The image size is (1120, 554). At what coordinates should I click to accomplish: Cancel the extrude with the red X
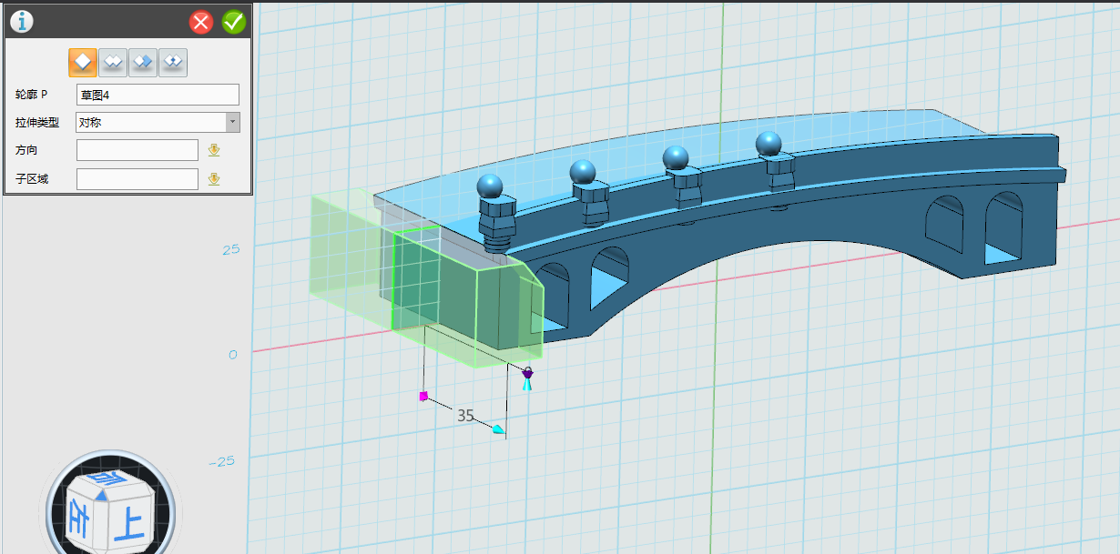(x=201, y=22)
